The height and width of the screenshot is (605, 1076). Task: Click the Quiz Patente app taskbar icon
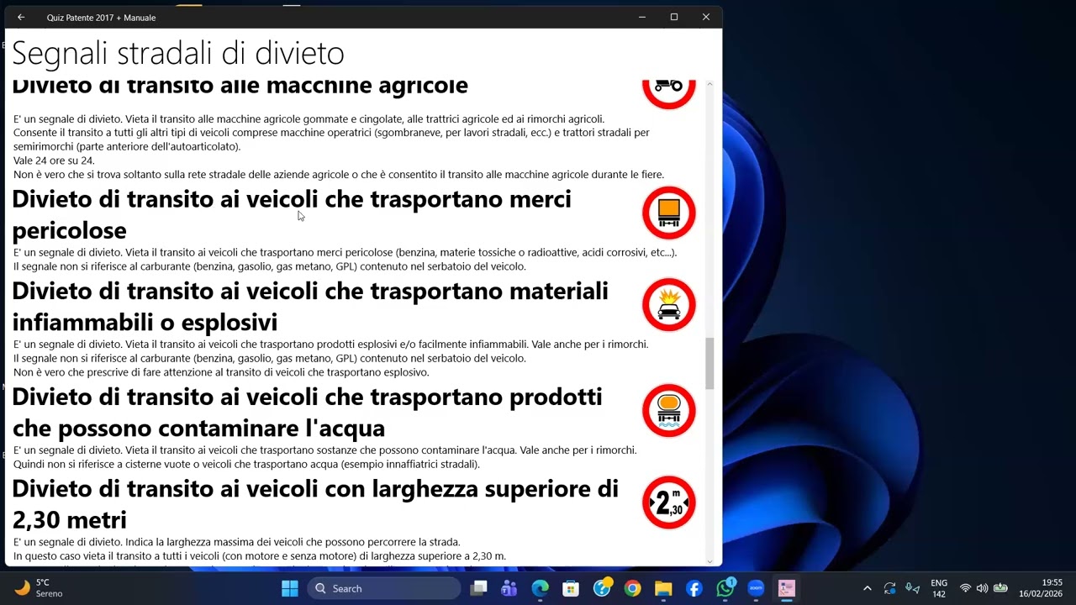(x=787, y=588)
